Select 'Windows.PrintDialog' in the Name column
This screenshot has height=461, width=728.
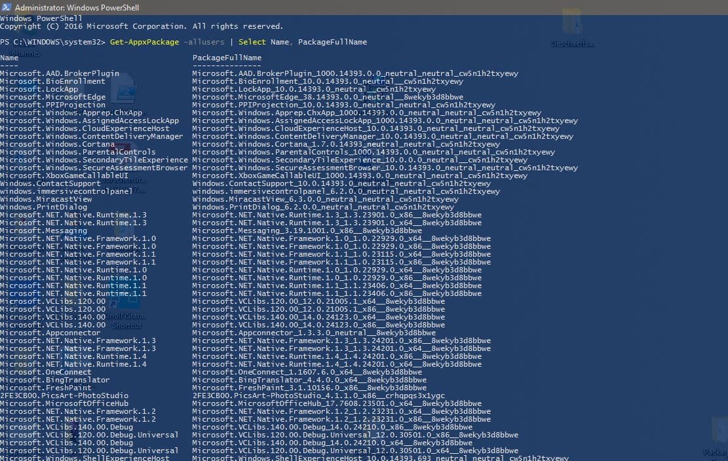click(x=44, y=208)
